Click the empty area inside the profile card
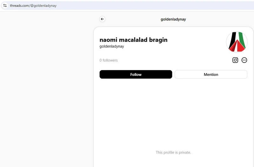254x167 pixels. (173, 113)
